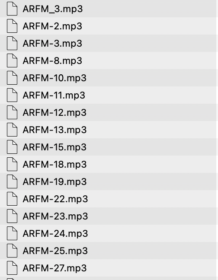The height and width of the screenshot is (280, 218).
Task: Click the ARFM_3.mp3 file name text
Action: click(53, 9)
